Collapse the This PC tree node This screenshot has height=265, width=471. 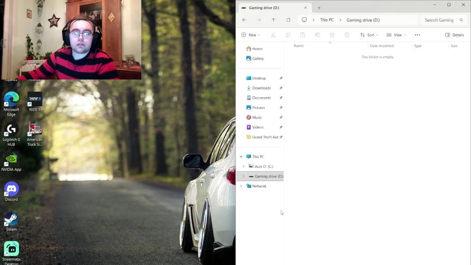[x=241, y=157]
